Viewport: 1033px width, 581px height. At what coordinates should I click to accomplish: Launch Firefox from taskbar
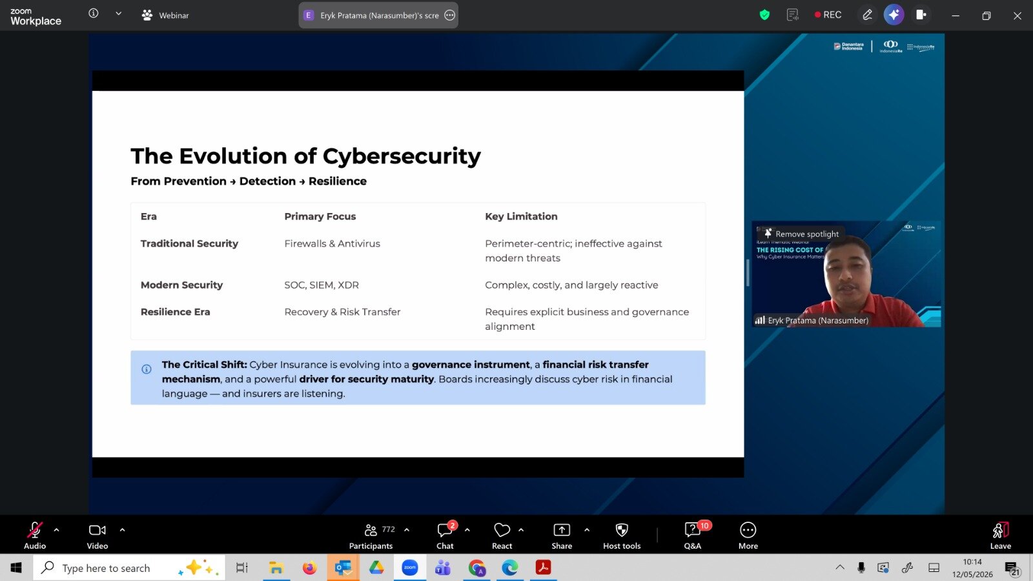click(310, 567)
